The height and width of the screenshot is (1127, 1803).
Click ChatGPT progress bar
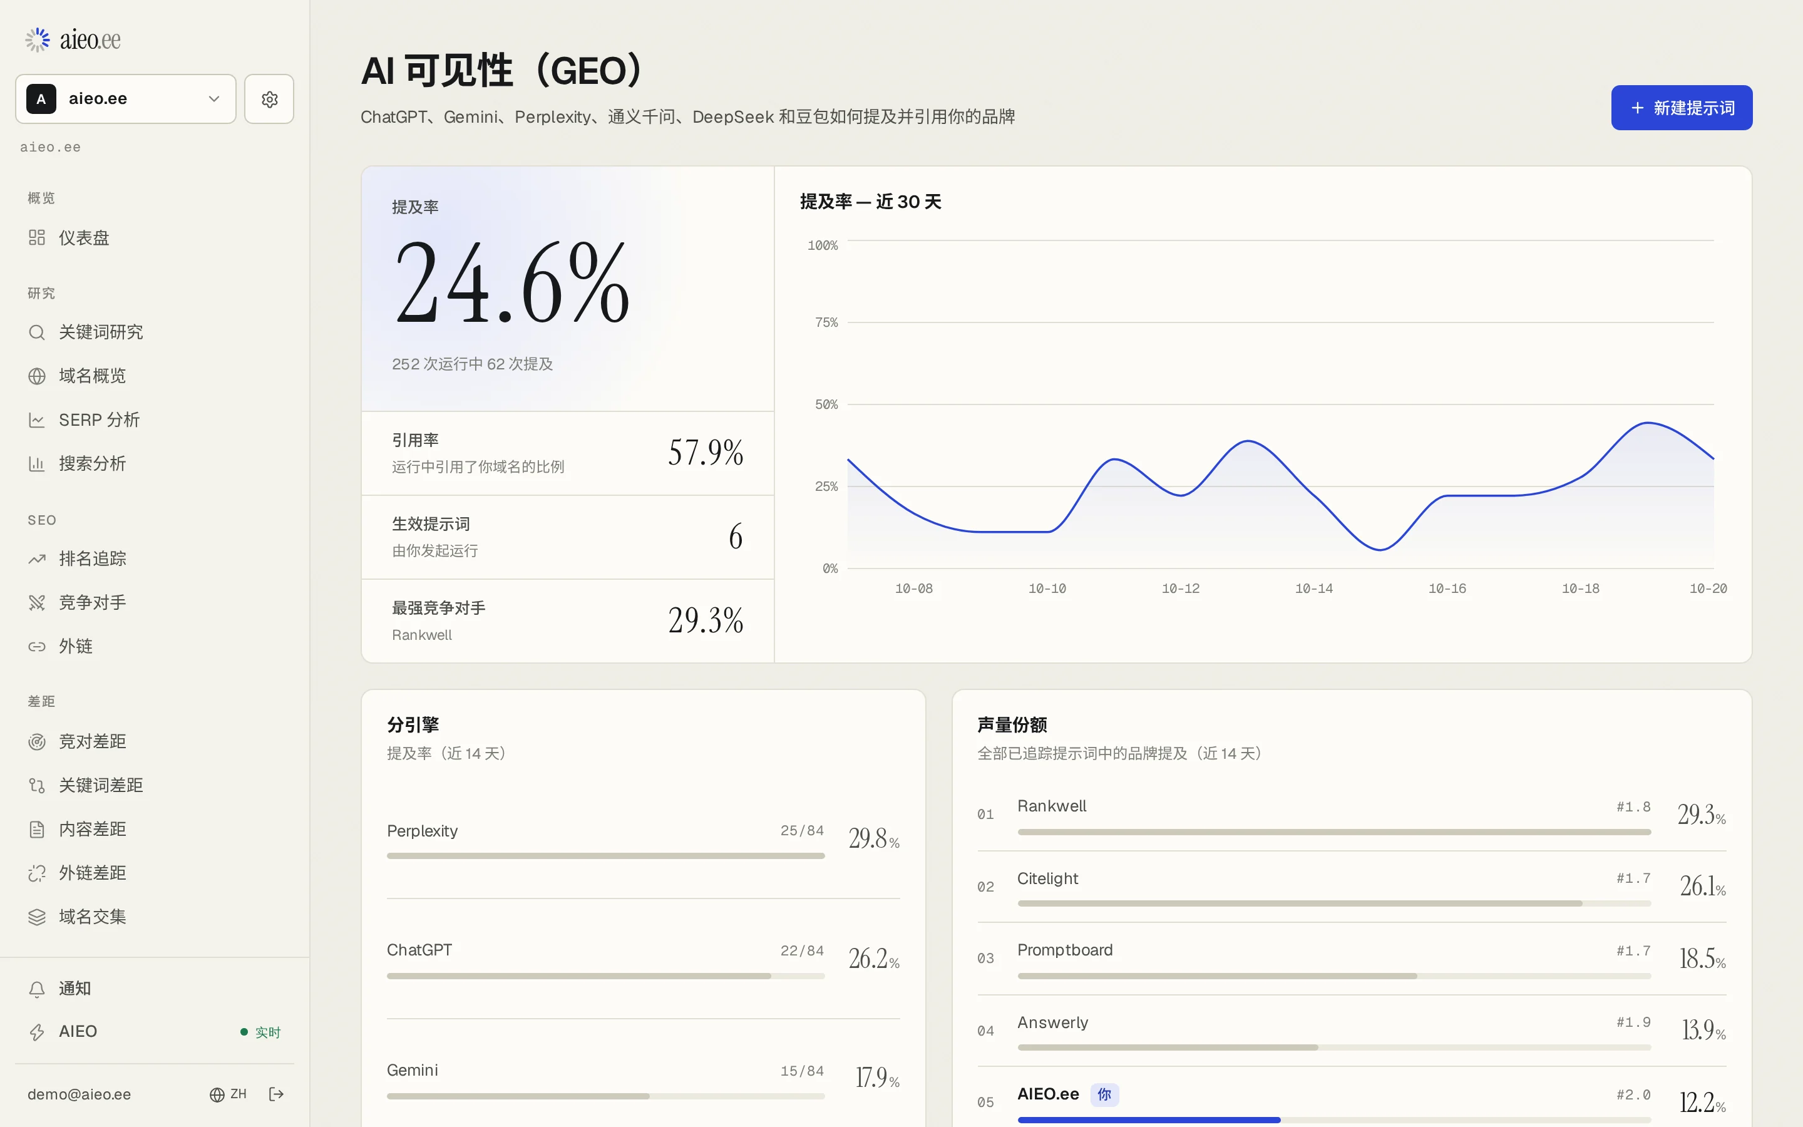(x=605, y=975)
